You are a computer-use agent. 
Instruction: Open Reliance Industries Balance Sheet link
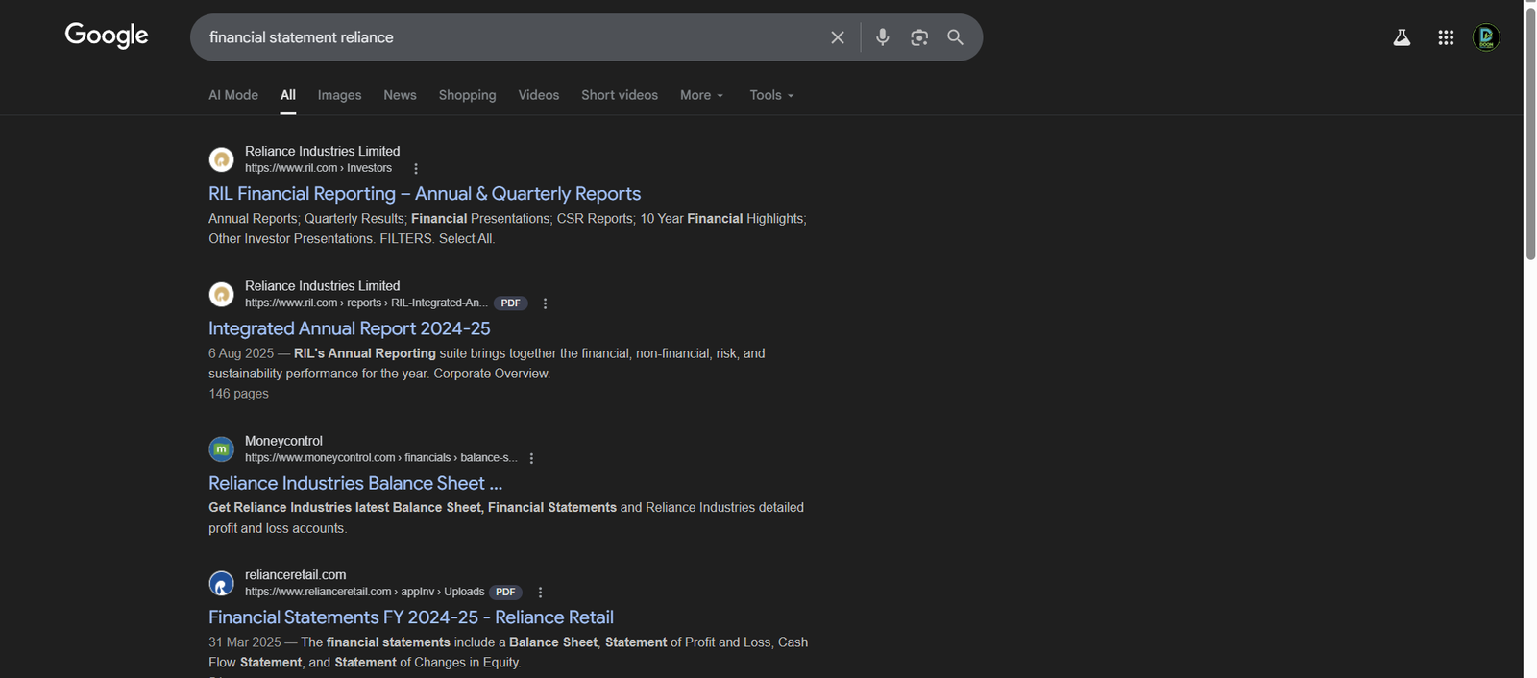355,483
